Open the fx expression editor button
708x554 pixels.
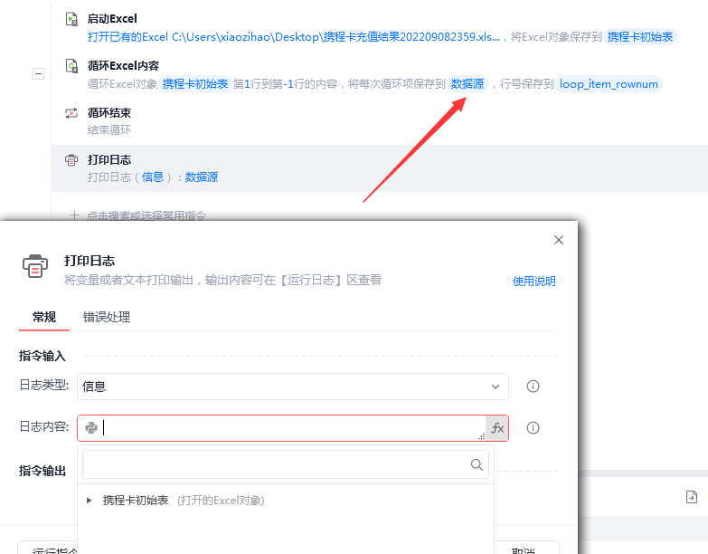(497, 428)
